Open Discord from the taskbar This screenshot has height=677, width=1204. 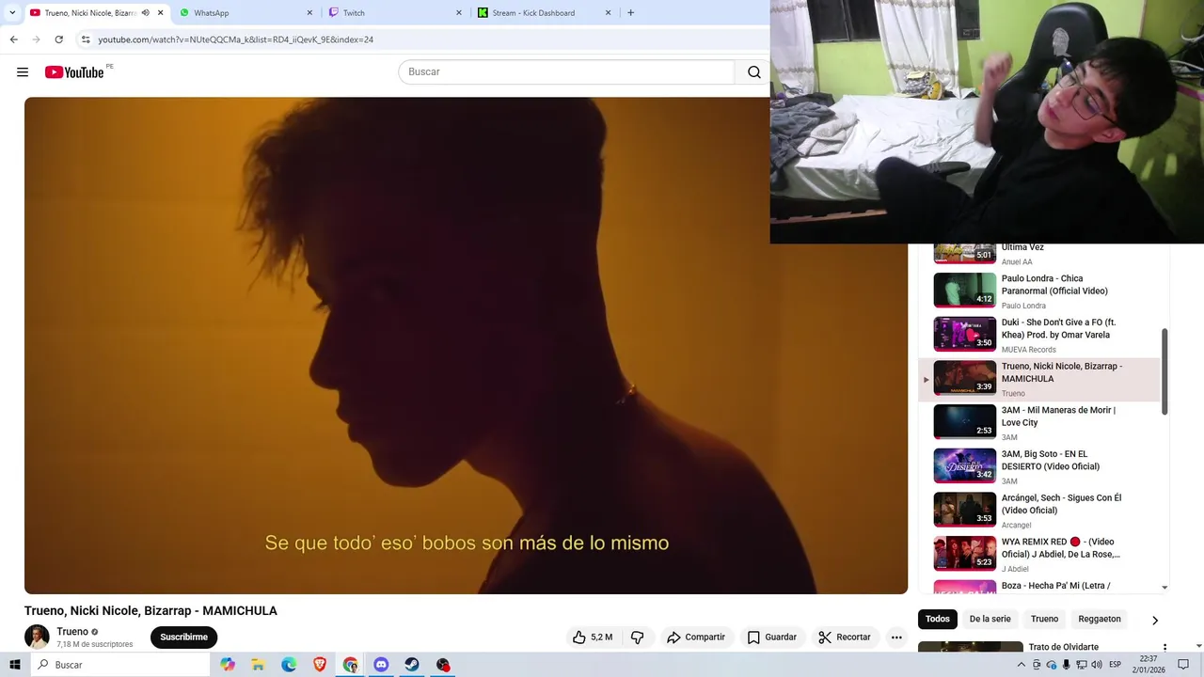(x=381, y=665)
